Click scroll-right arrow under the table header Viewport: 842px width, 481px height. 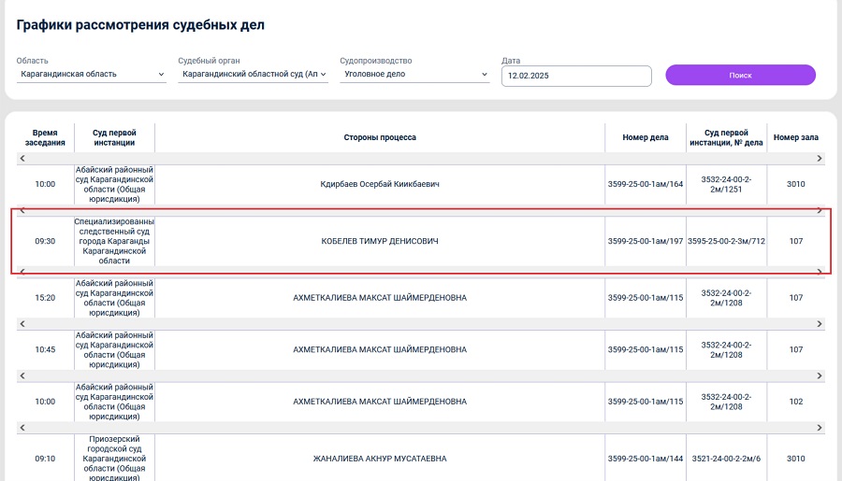tap(820, 158)
